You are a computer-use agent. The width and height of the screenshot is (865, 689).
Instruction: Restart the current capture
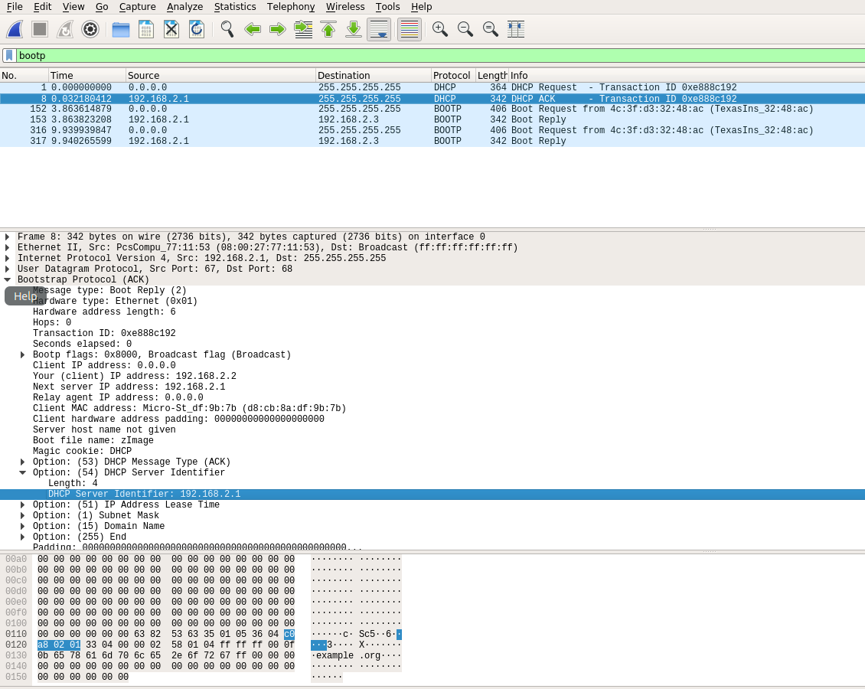[x=65, y=29]
